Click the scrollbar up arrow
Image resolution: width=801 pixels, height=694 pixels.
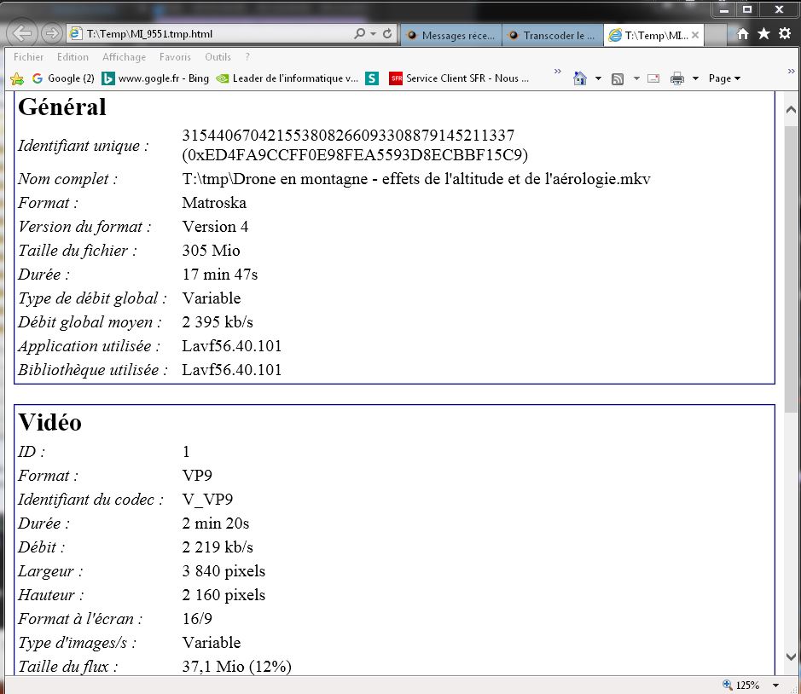pos(791,109)
